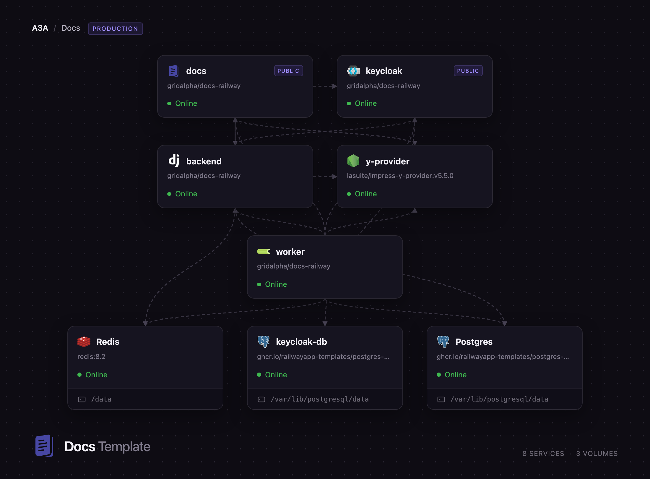Screen dimensions: 650x479
Task: Click the green status dot on Postgres
Action: (x=439, y=375)
